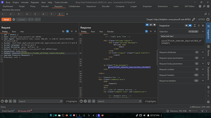This screenshot has width=211, height=118.
Task: Close the Inspector panel
Action: point(203,26)
